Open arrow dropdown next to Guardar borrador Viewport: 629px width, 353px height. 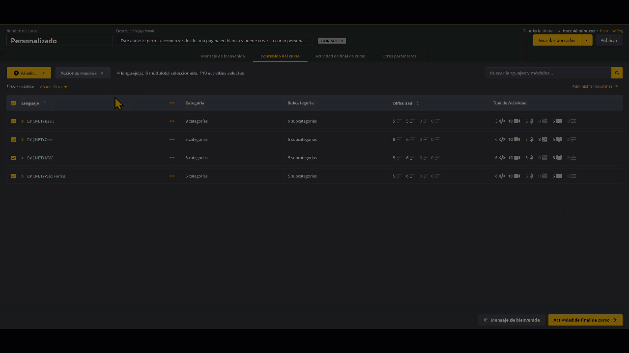point(587,40)
